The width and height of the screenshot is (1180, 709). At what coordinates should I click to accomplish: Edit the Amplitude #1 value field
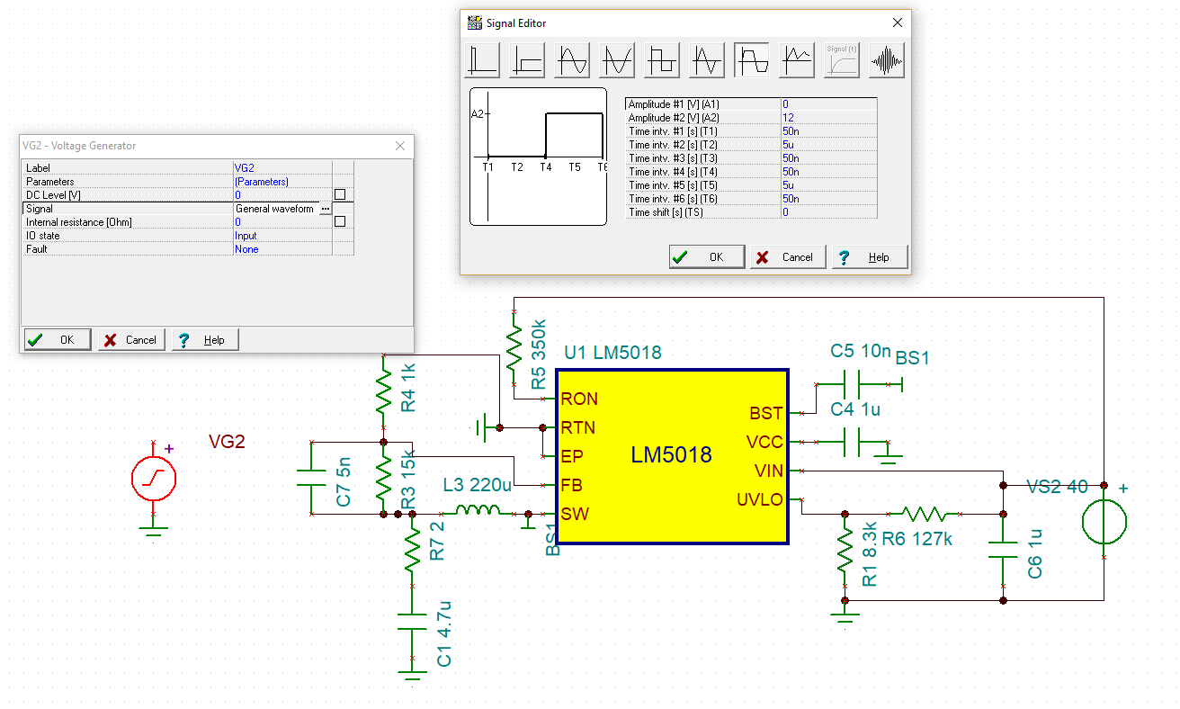pos(828,104)
